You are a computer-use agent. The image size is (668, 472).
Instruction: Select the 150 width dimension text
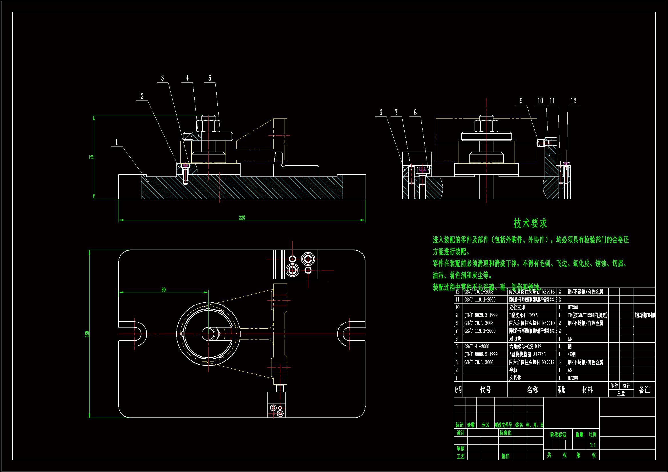tap(87, 334)
